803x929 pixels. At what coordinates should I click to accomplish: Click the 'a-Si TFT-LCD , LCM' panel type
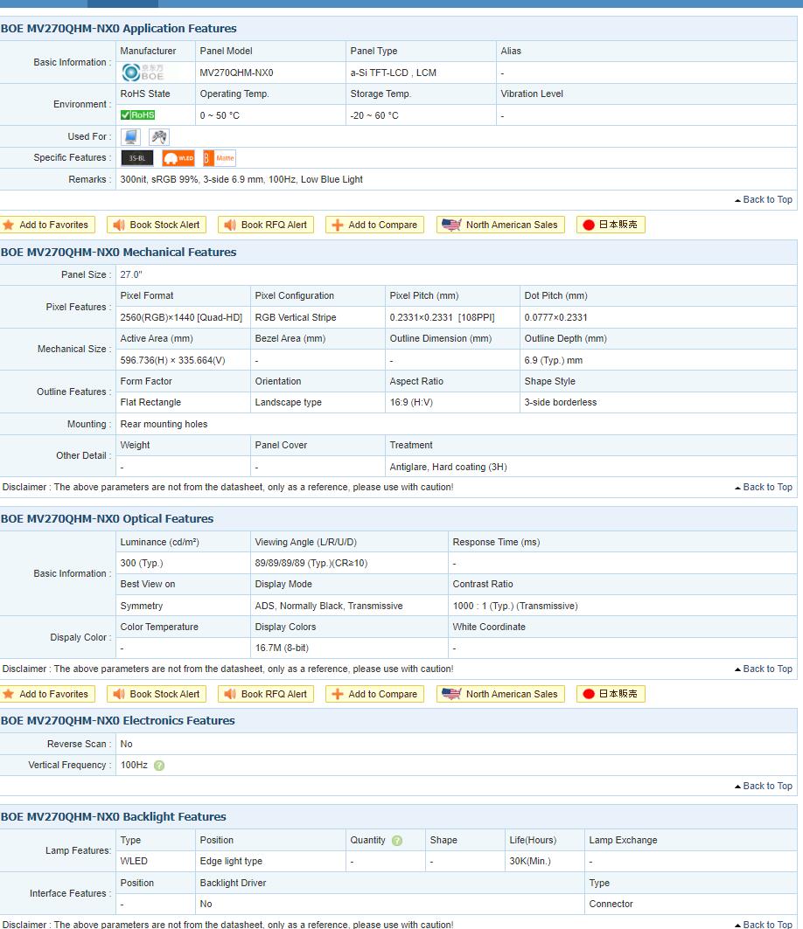(394, 73)
